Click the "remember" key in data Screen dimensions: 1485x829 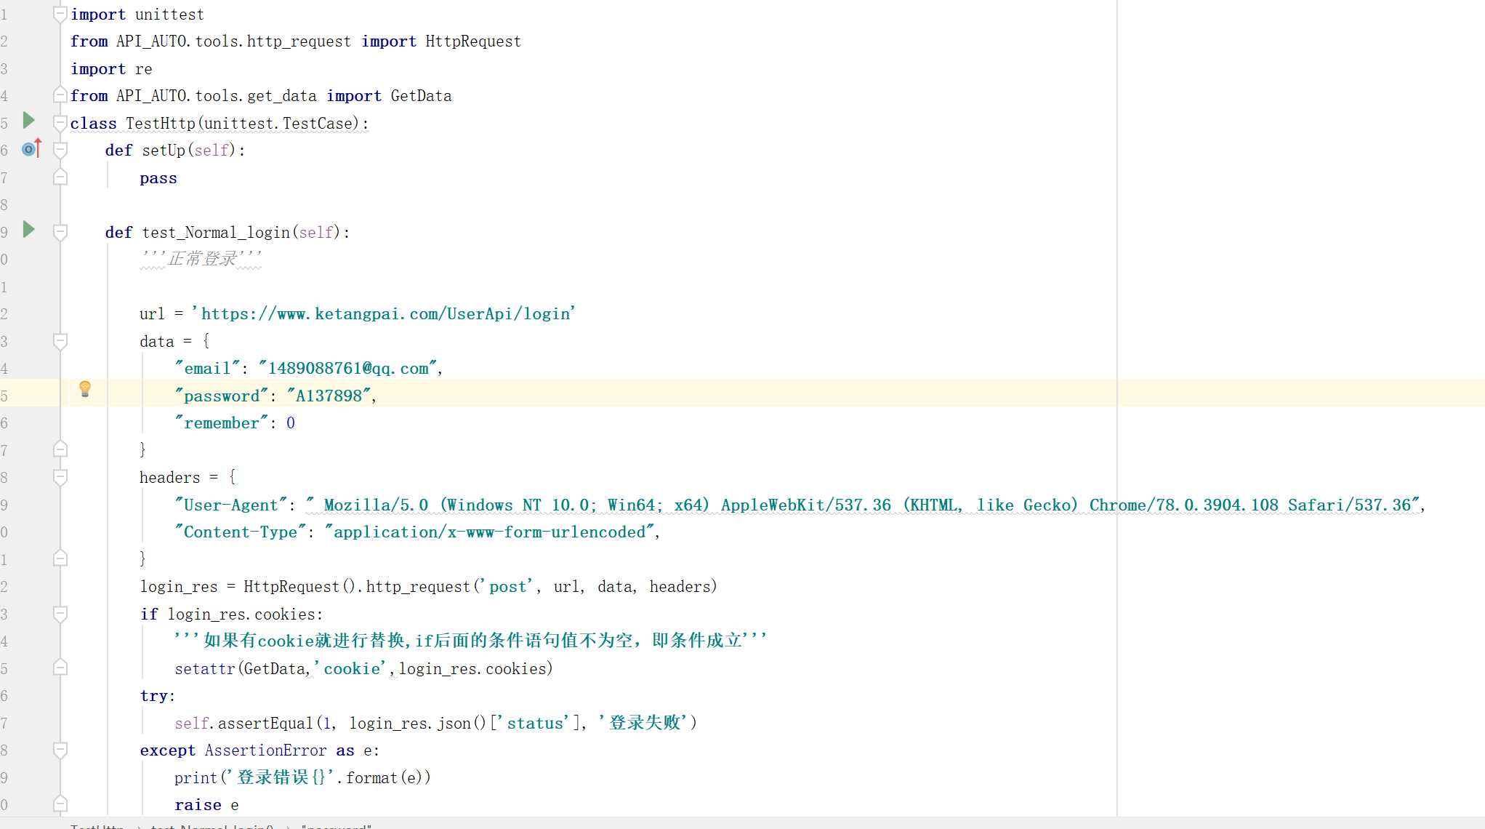tap(221, 422)
